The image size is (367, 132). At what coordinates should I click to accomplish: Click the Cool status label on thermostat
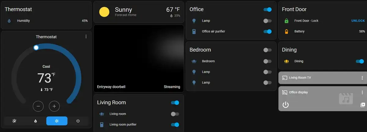(x=46, y=67)
